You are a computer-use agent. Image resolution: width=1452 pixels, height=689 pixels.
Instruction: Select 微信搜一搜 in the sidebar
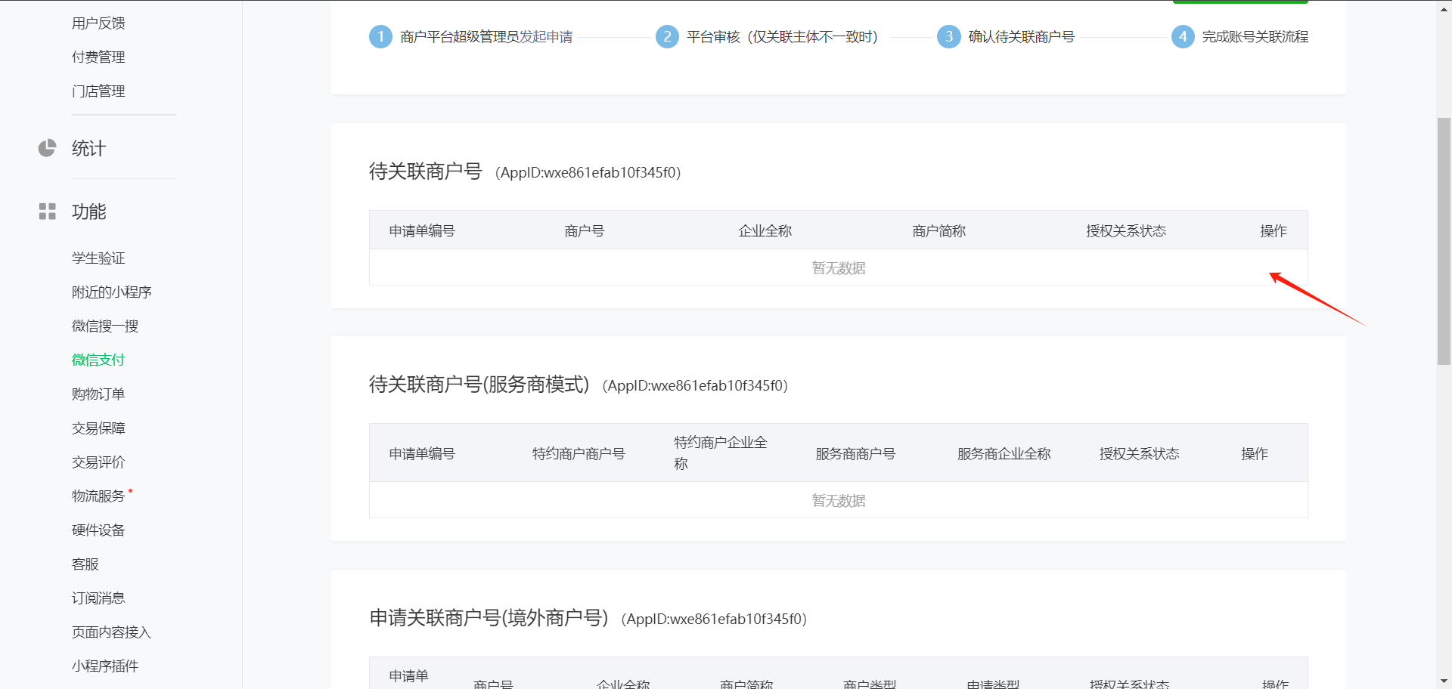coord(105,326)
